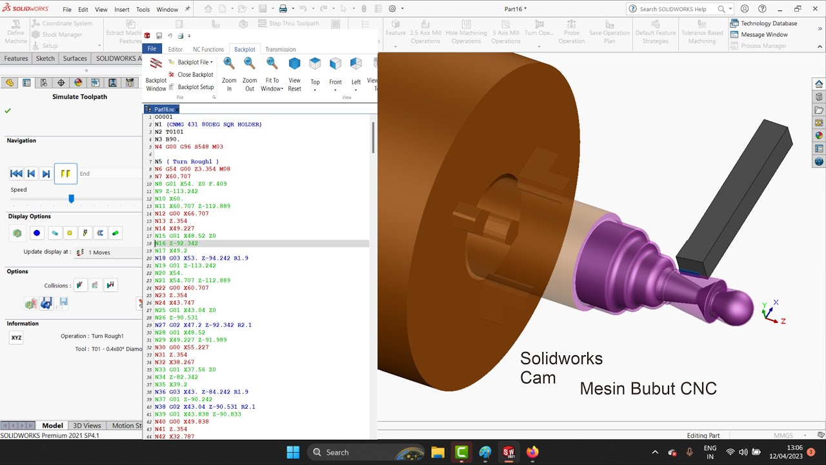Open the Message Window

760,34
